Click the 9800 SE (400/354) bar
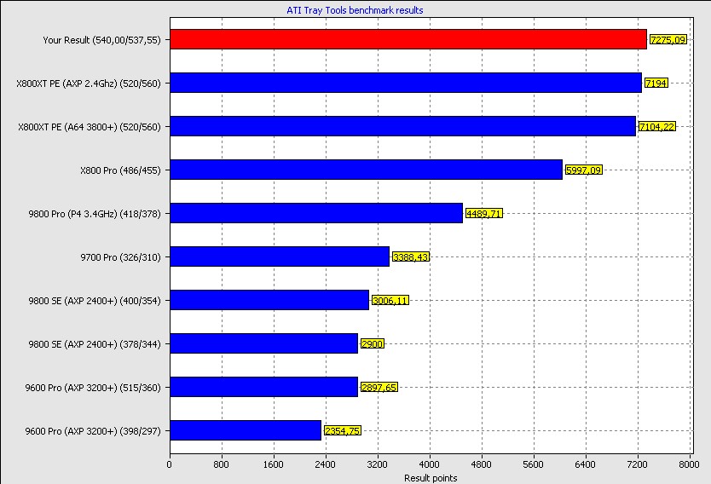Viewport: 711px width, 484px height. coord(269,301)
